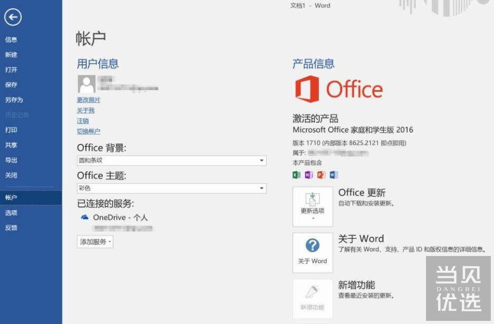Open 反馈 in the sidebar

(x=11, y=228)
